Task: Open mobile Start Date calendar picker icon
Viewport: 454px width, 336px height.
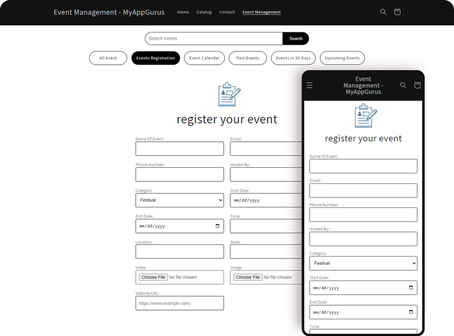Action: 411,288
